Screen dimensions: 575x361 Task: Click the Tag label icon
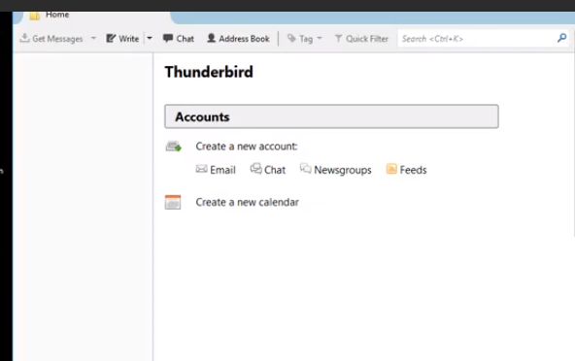tap(291, 38)
